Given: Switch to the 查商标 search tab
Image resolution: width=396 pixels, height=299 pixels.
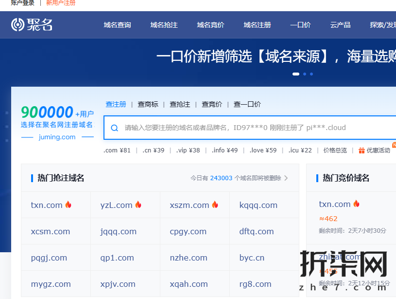Looking at the screenshot, I should click(148, 104).
